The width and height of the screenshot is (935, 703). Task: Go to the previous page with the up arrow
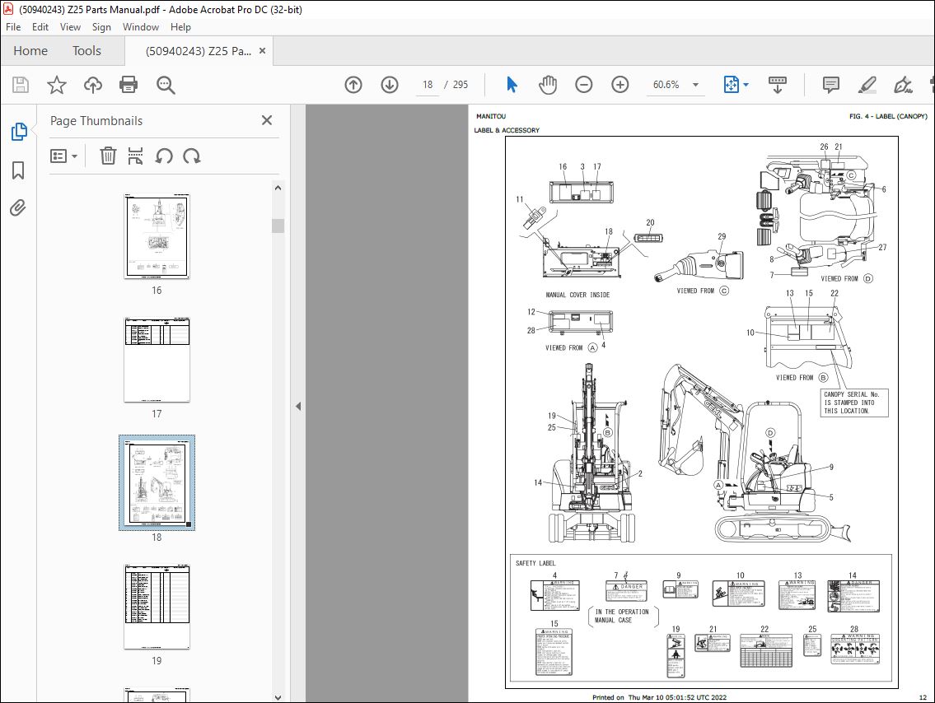click(353, 85)
